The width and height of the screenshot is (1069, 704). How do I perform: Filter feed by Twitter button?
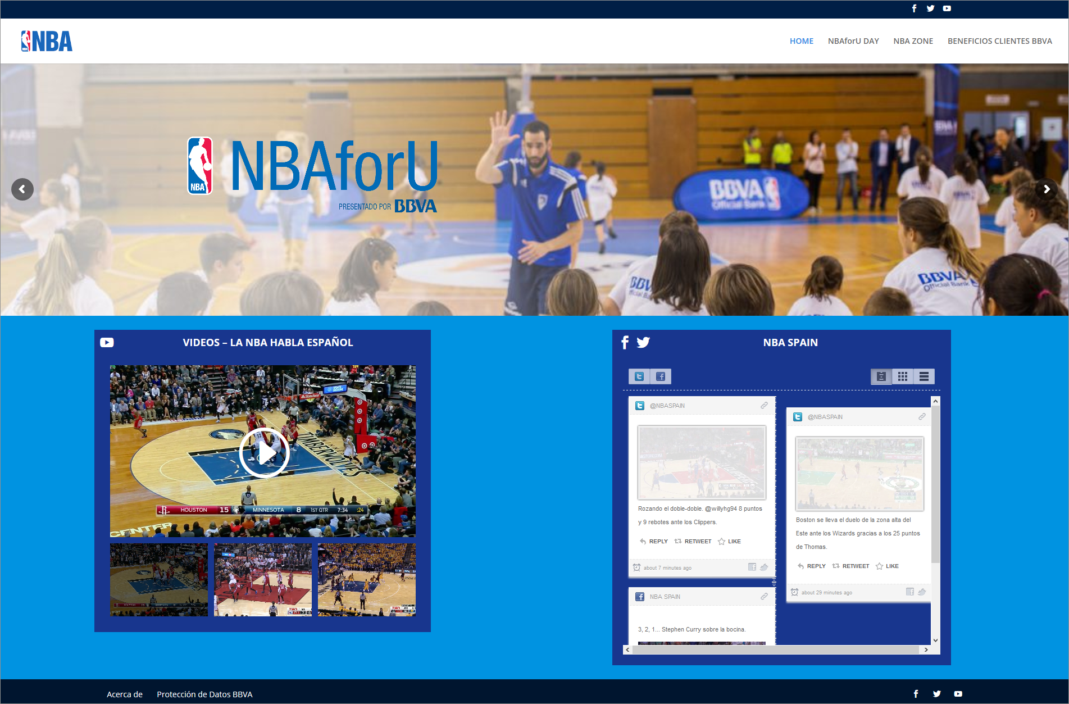(x=639, y=376)
